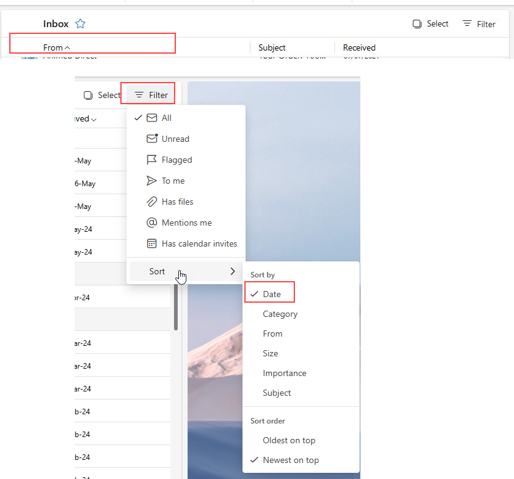This screenshot has width=514, height=479.
Task: Open Filter in top Inbox header
Action: (479, 24)
